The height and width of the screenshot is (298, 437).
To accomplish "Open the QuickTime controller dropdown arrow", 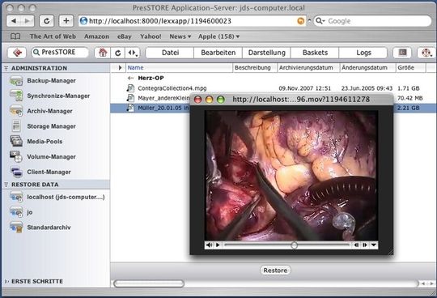I will (373, 245).
